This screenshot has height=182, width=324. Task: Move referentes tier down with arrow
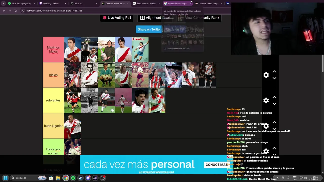click(274, 103)
